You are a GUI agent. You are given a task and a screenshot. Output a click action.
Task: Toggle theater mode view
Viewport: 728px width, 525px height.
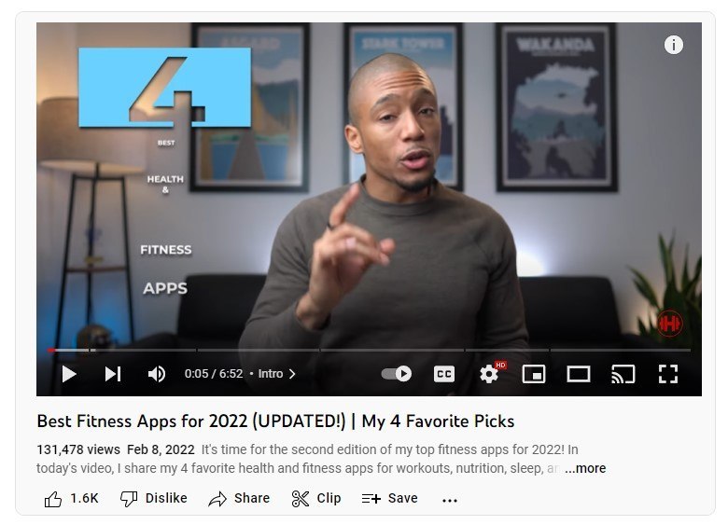coord(579,374)
